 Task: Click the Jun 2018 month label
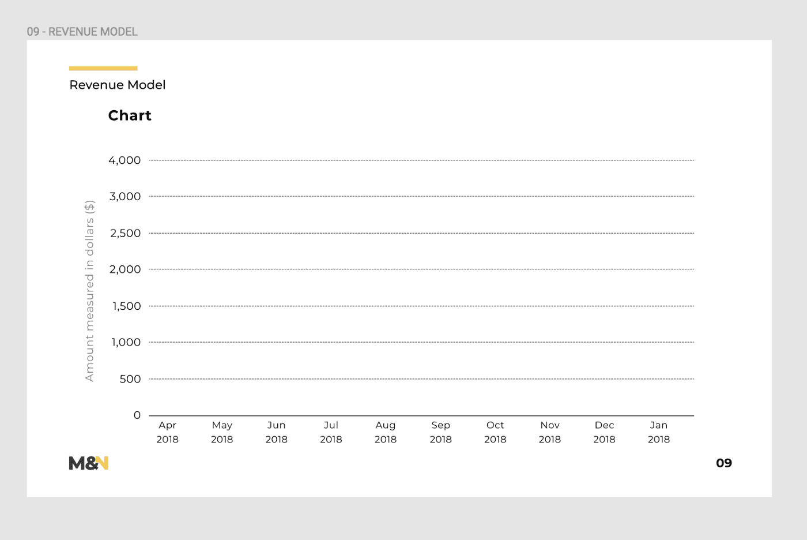[277, 432]
